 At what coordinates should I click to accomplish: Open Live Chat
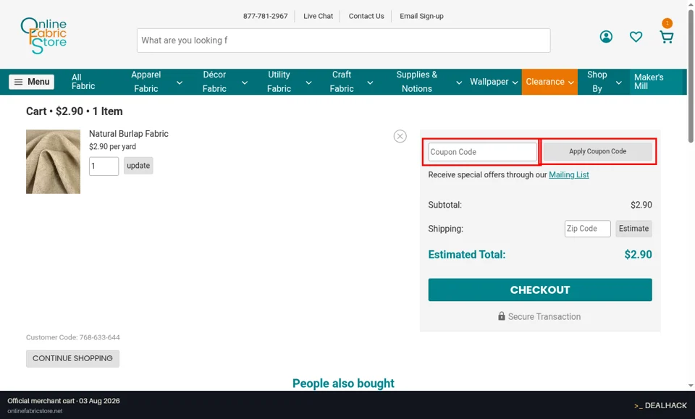318,17
